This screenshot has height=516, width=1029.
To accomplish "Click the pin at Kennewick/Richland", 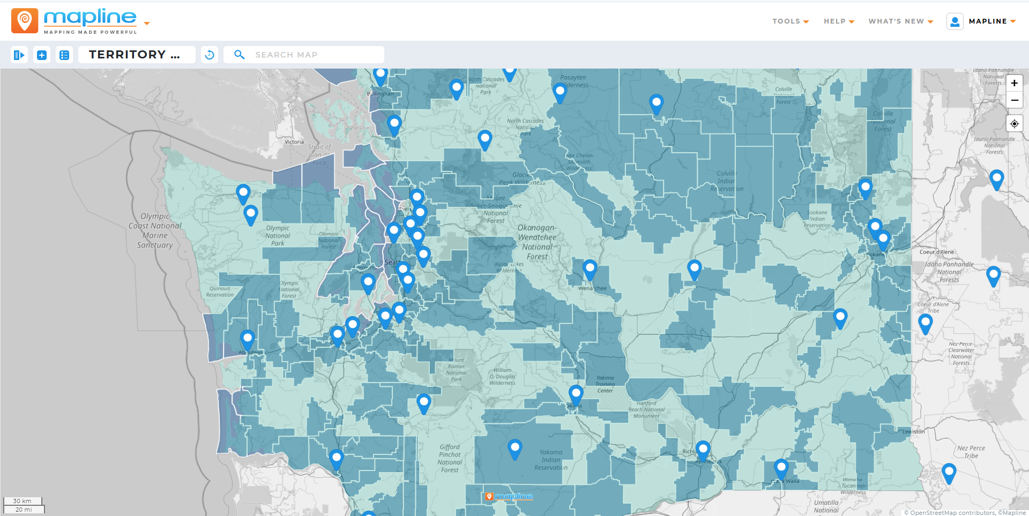I will click(703, 451).
